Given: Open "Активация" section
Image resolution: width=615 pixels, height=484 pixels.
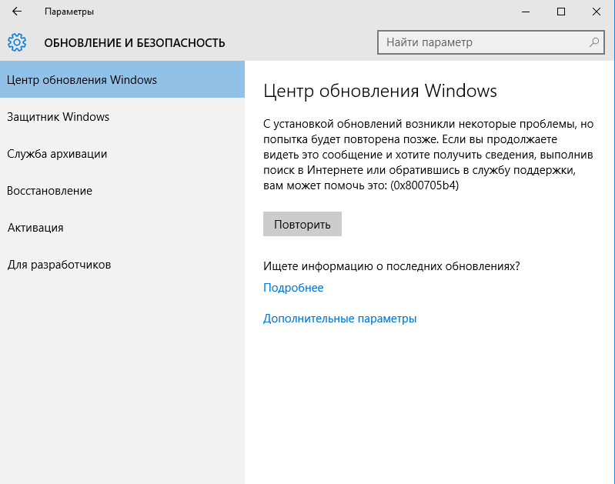Looking at the screenshot, I should coord(122,228).
